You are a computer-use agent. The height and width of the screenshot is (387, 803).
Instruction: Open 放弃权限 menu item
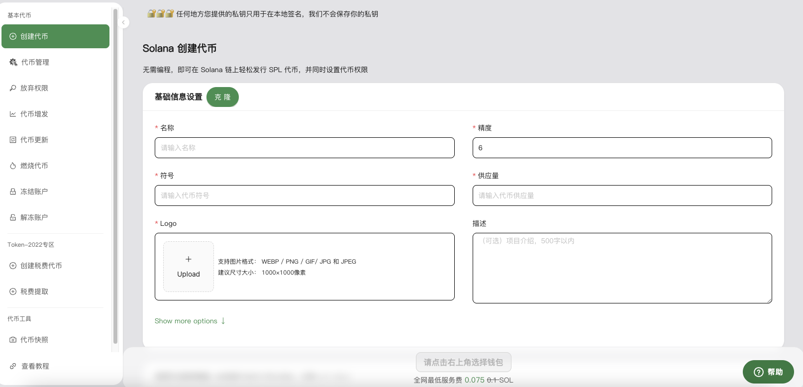55,88
